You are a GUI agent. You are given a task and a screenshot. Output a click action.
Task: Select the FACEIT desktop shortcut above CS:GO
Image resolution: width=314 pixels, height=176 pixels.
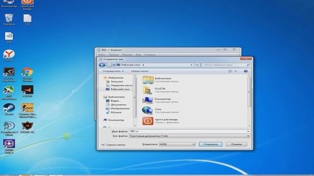tap(27, 91)
